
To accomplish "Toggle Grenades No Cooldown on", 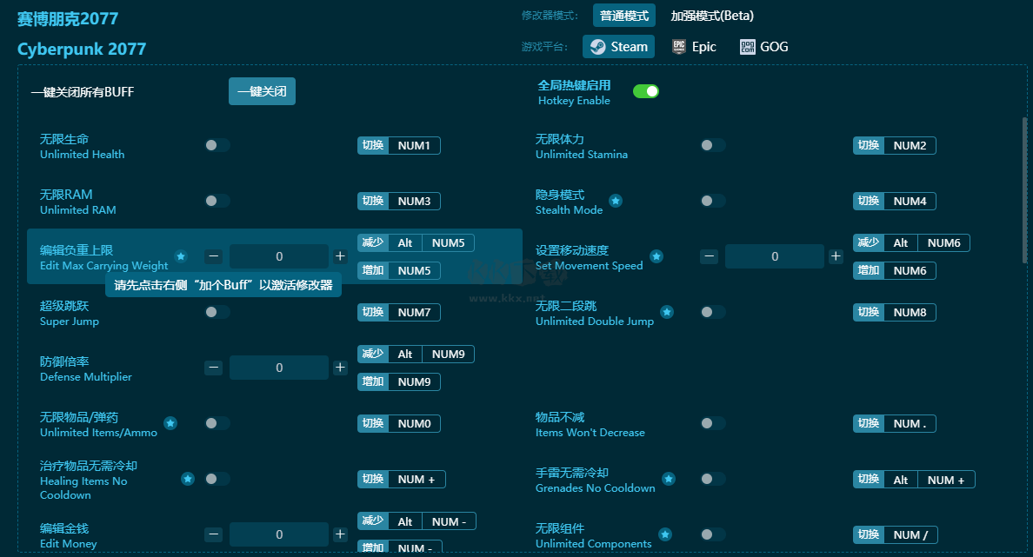I will pos(712,479).
